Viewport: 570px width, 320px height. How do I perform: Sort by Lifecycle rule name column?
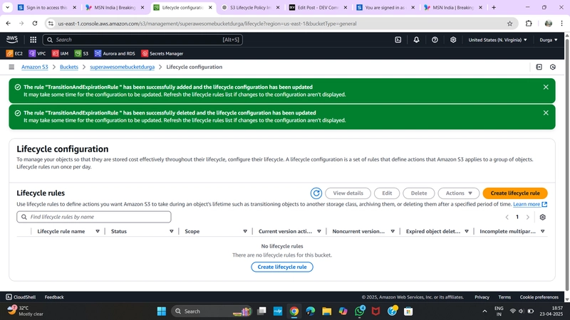[x=98, y=232]
